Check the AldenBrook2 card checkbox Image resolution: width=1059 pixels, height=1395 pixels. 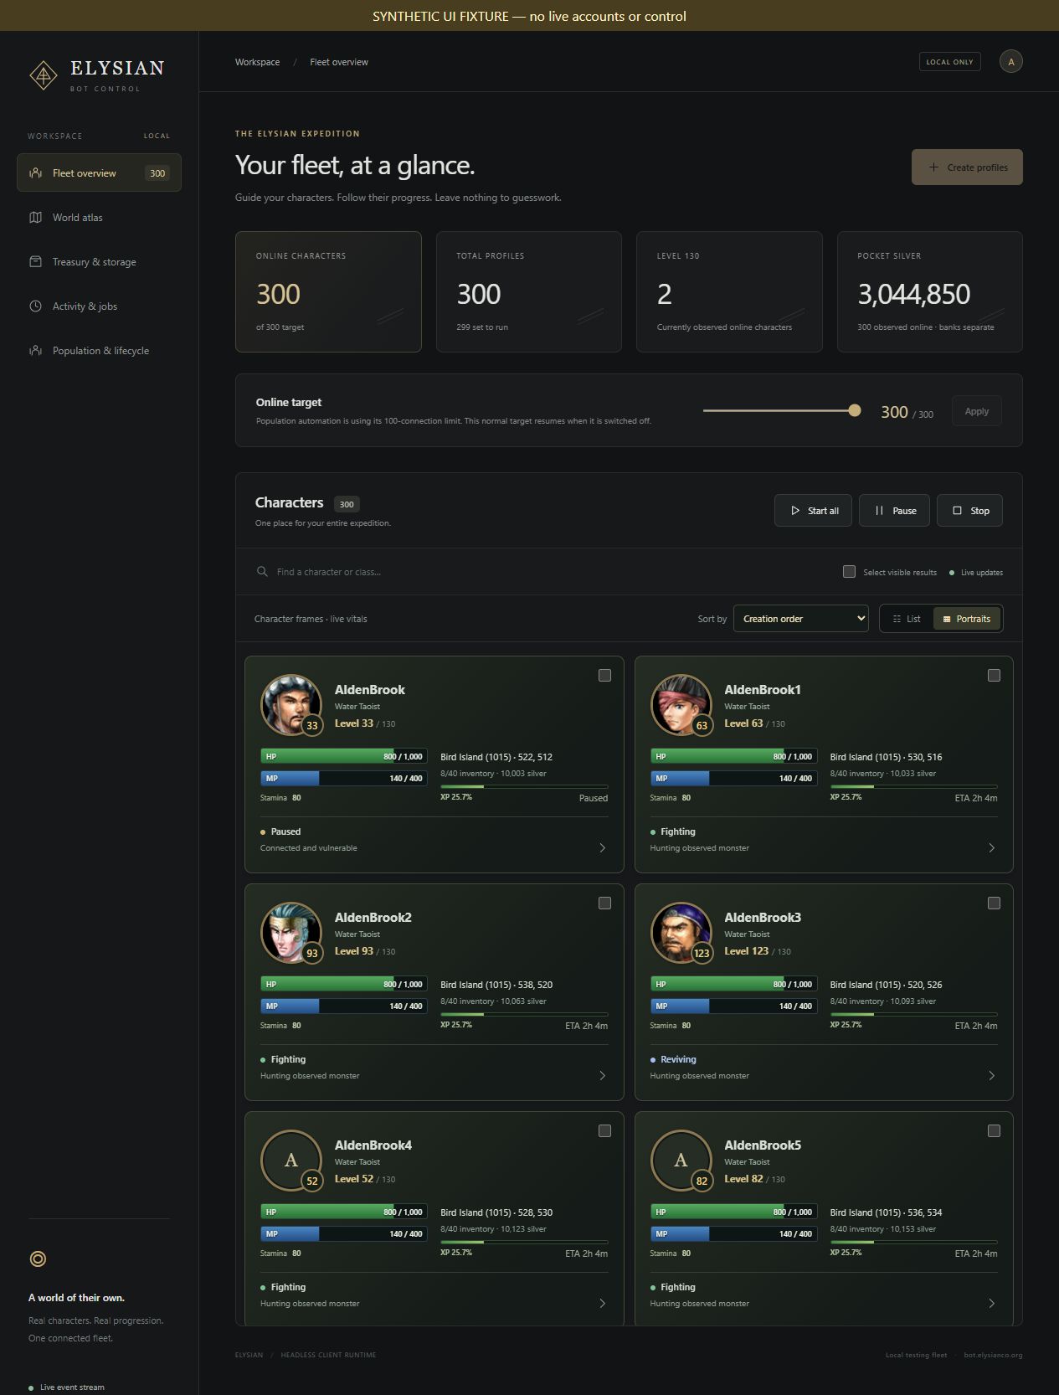[604, 903]
